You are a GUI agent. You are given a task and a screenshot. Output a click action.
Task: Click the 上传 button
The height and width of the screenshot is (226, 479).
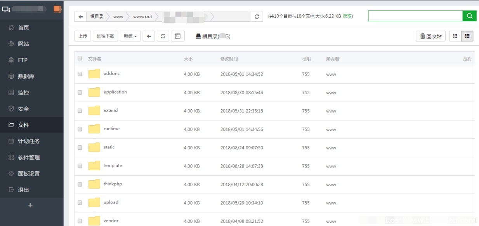point(83,36)
